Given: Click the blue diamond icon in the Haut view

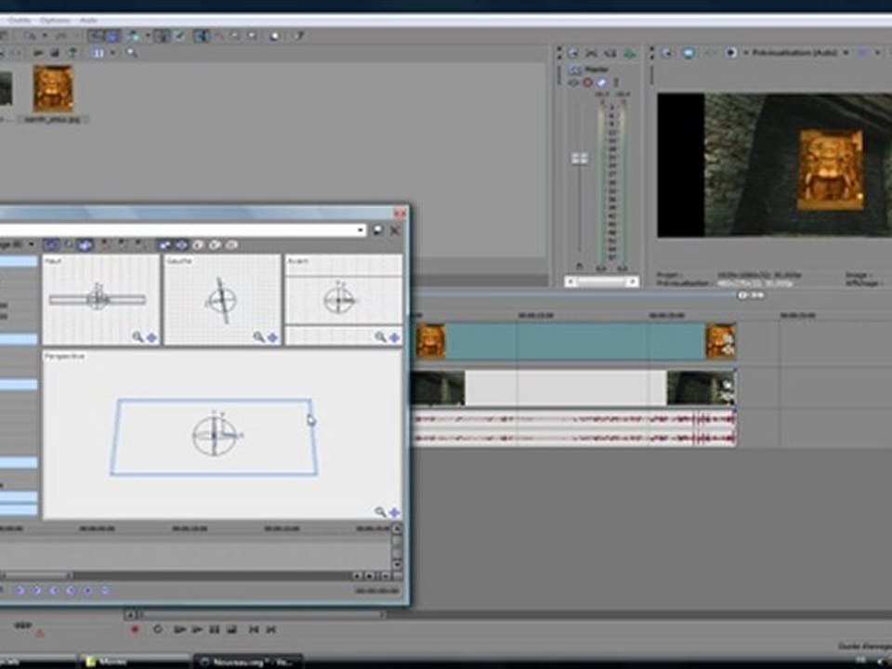Looking at the screenshot, I should [x=151, y=337].
